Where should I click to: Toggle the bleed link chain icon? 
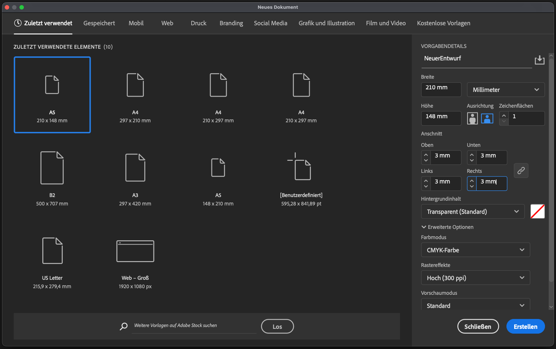click(521, 171)
